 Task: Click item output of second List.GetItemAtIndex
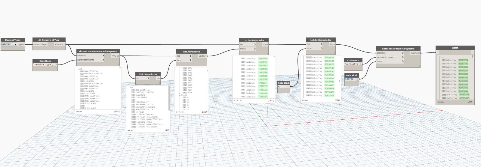[332, 44]
